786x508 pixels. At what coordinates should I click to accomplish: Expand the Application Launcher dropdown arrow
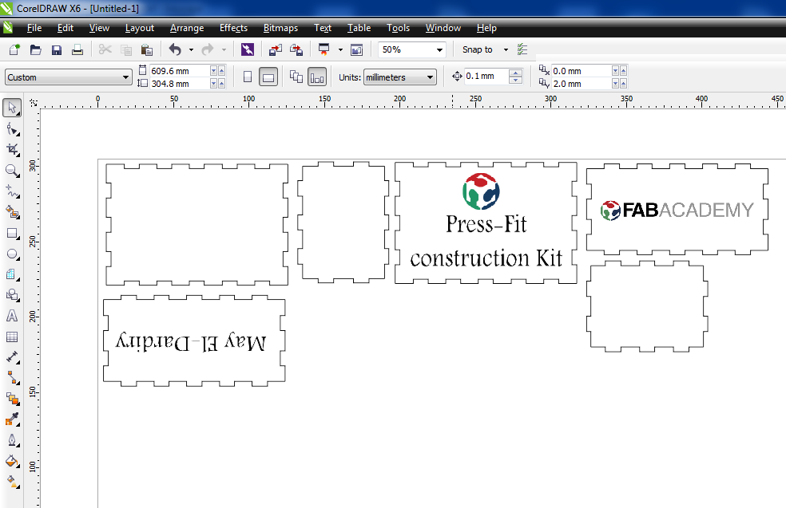340,49
